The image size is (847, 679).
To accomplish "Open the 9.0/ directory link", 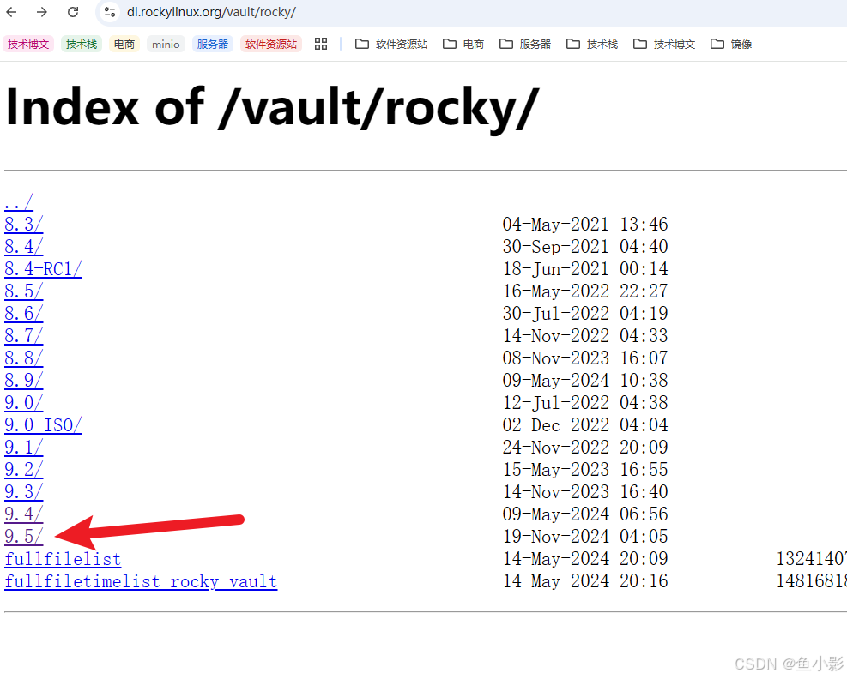I will point(24,403).
